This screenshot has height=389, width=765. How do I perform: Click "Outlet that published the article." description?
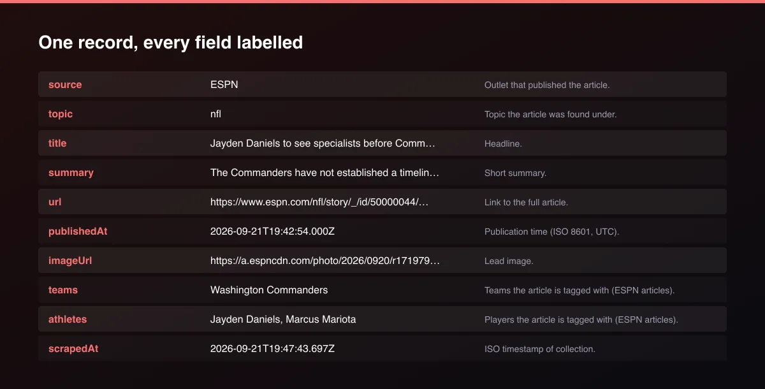pos(547,85)
